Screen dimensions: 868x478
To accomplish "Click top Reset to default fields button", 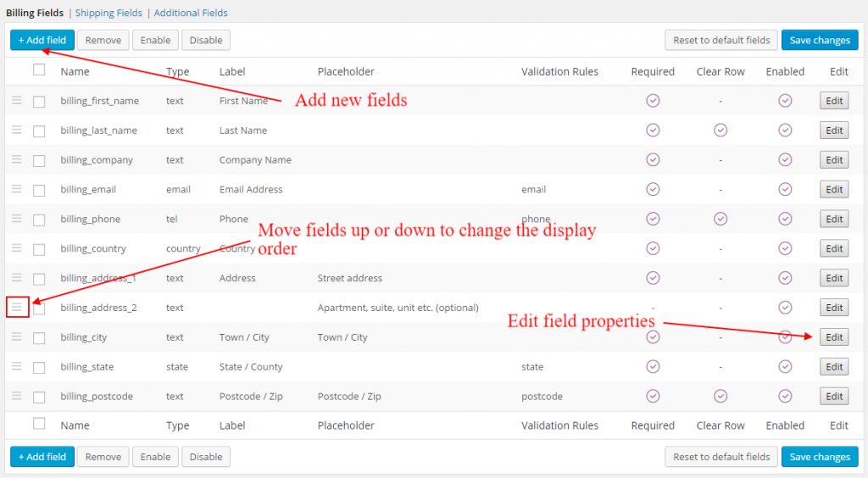I will (721, 40).
